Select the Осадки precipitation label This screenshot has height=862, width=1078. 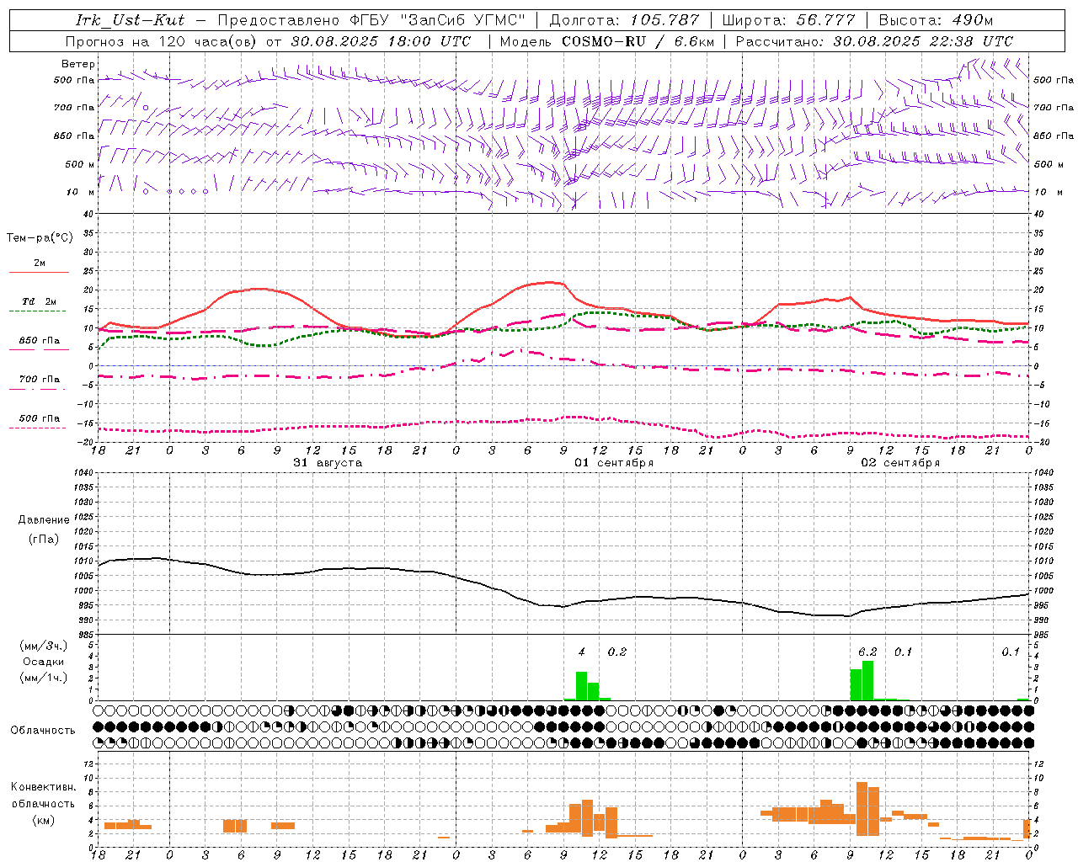click(44, 662)
